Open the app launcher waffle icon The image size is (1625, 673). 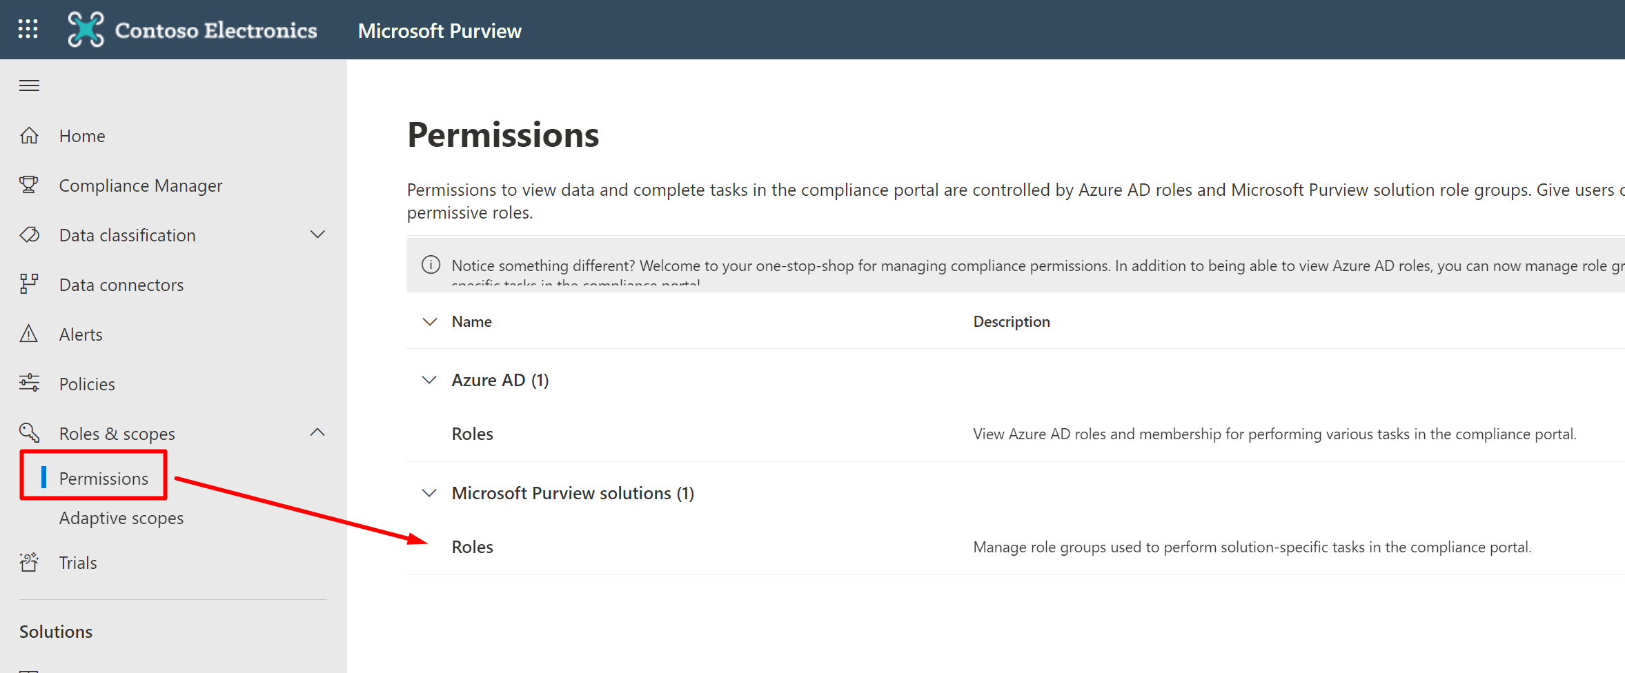tap(28, 29)
